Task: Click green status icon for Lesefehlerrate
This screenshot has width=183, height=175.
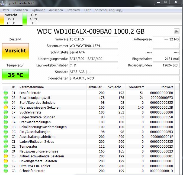Action: tap(6, 93)
